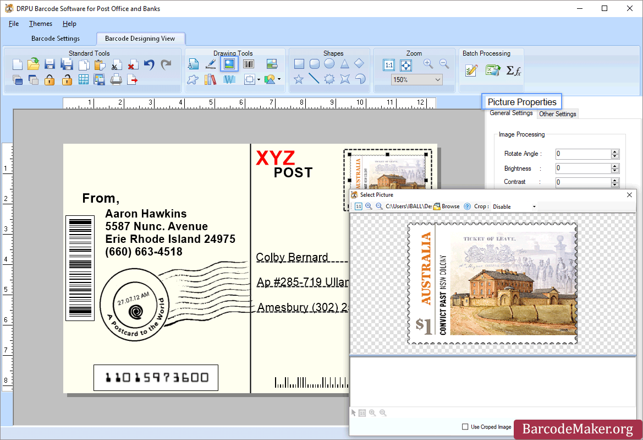Zoom in on the Select Picture preview
Viewport: 643px width, 440px height.
coord(369,206)
